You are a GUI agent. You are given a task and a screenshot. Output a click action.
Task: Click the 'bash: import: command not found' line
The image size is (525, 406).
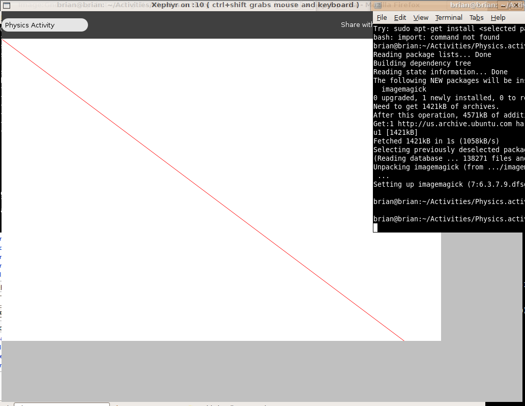pyautogui.click(x=436, y=37)
